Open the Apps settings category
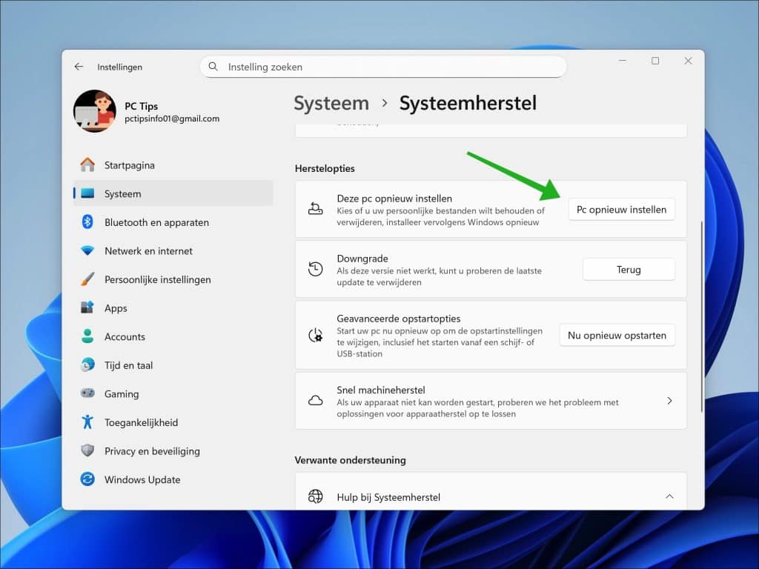759x569 pixels. [173, 307]
